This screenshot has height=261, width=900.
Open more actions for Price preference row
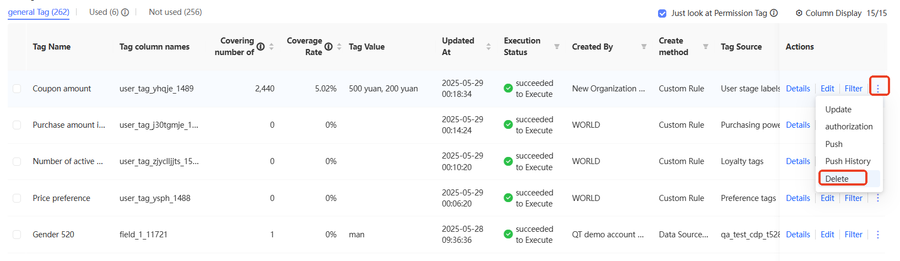878,198
